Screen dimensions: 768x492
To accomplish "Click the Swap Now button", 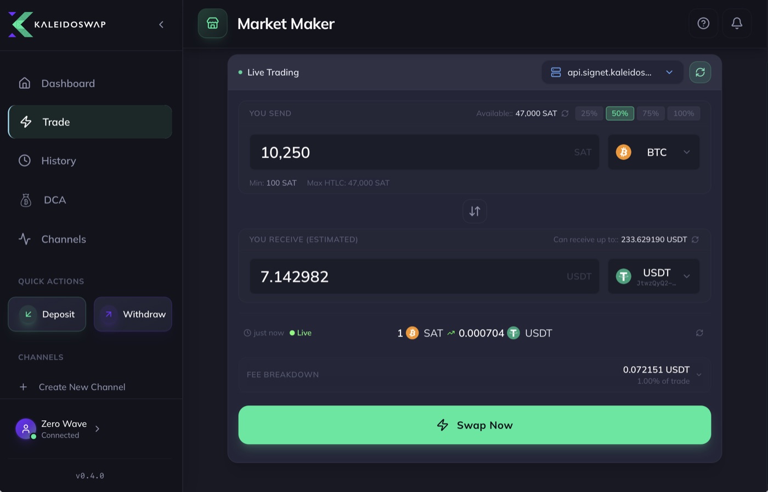I will (475, 425).
